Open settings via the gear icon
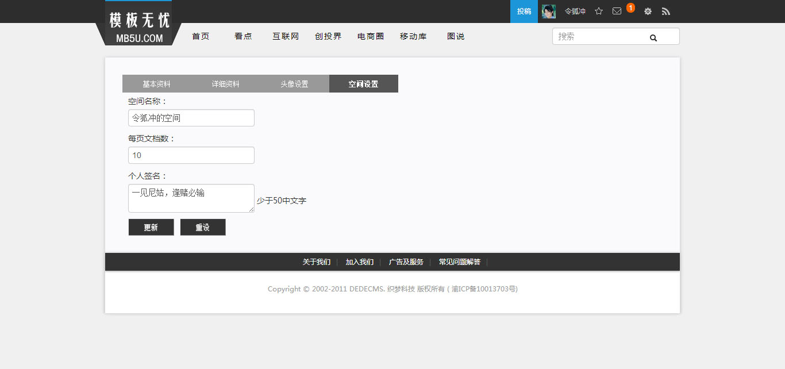 [x=648, y=11]
